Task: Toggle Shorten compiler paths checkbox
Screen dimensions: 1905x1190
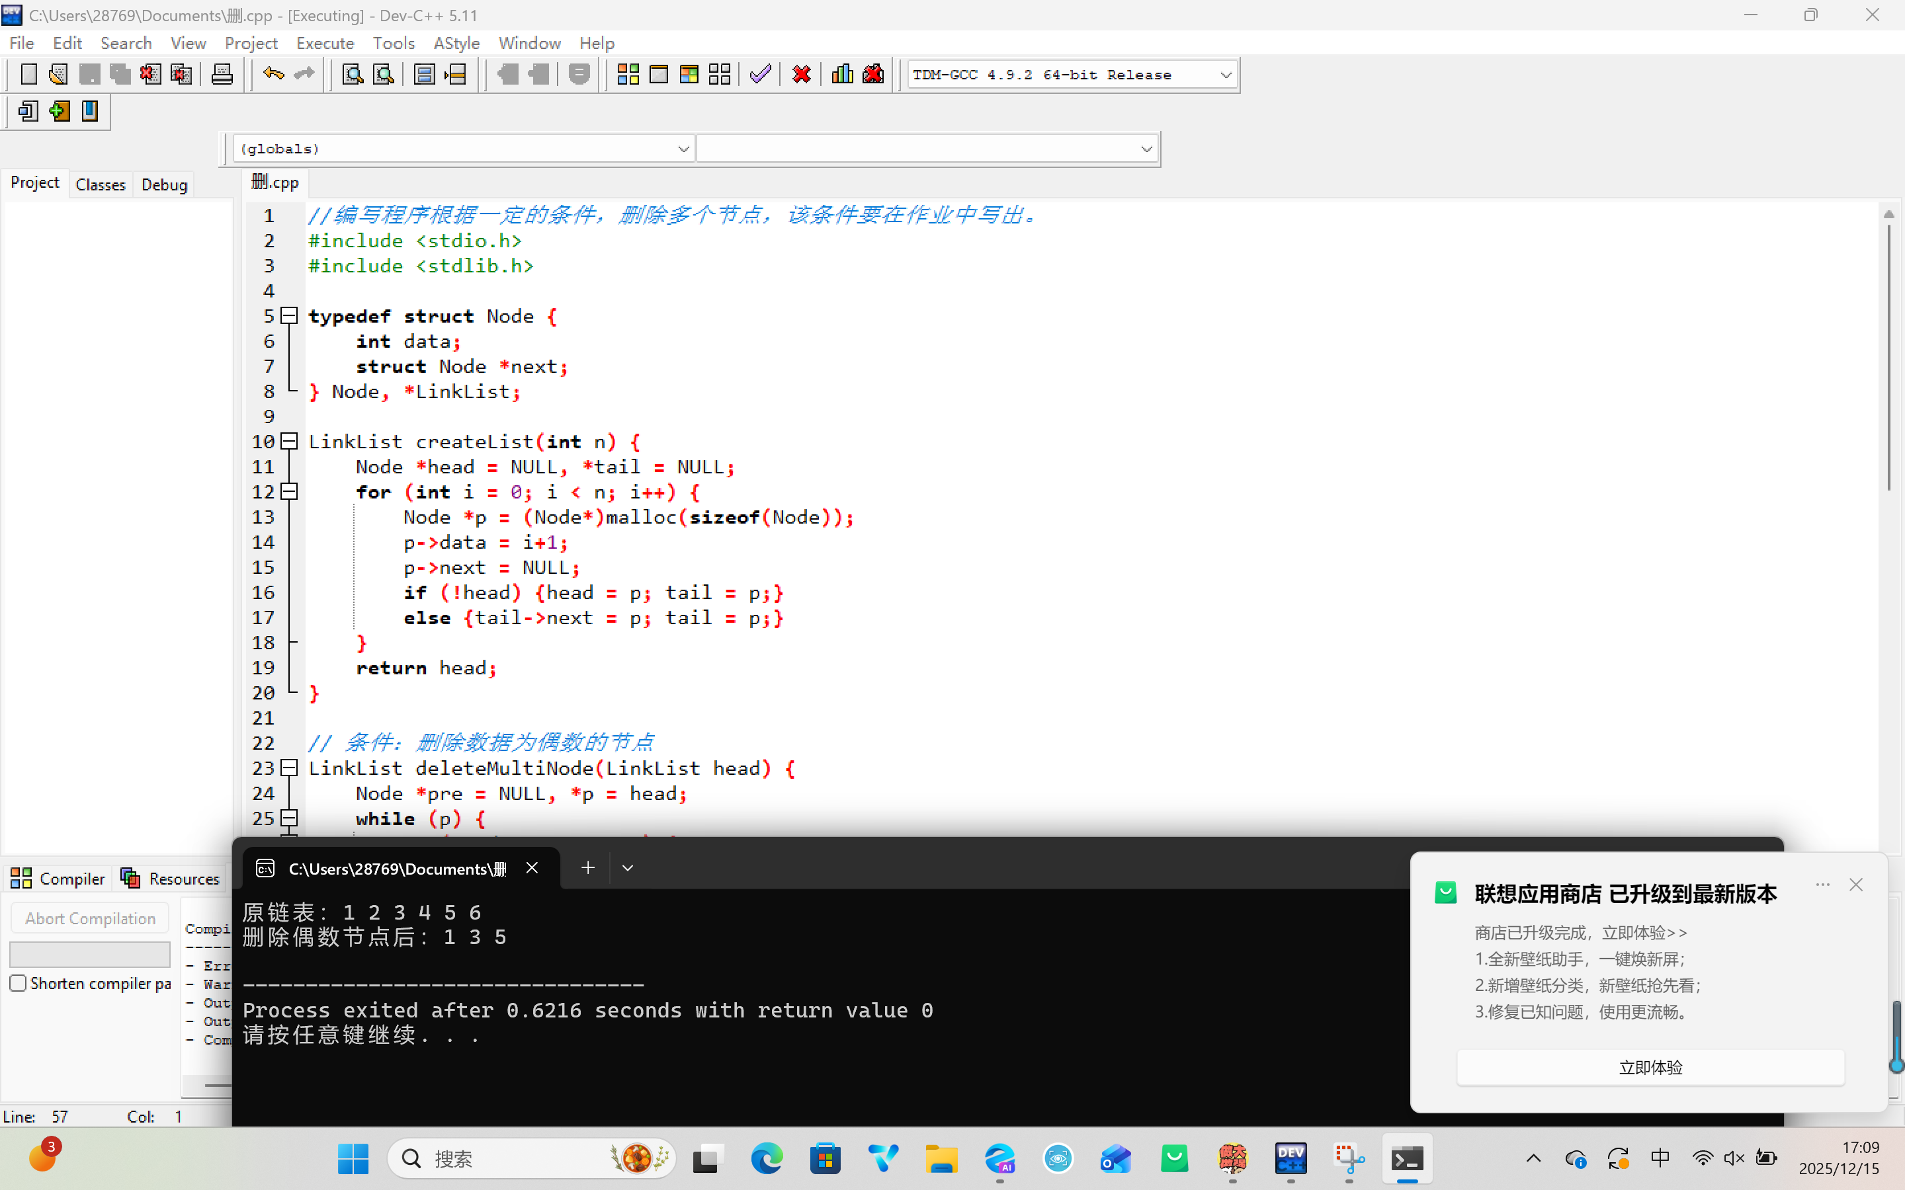Action: (x=18, y=983)
